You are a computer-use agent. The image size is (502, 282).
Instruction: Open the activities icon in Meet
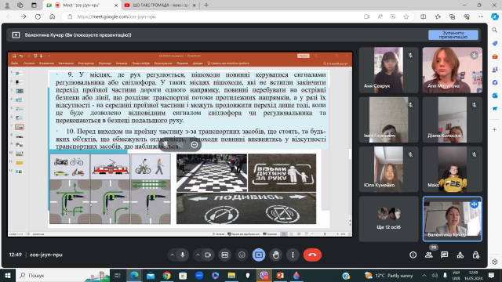pyautogui.click(x=460, y=255)
